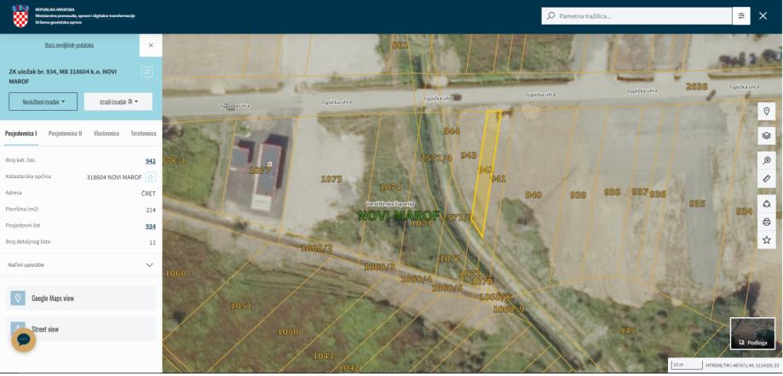Open favorites via the star map tool
Image resolution: width=783 pixels, height=376 pixels.
[767, 240]
